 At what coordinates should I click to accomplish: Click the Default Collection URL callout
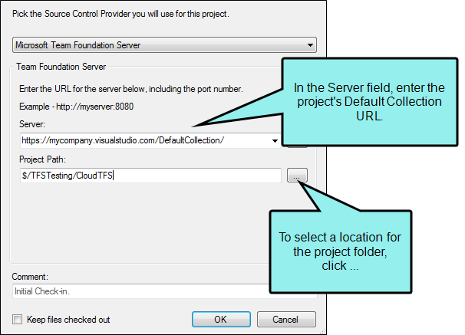(370, 102)
